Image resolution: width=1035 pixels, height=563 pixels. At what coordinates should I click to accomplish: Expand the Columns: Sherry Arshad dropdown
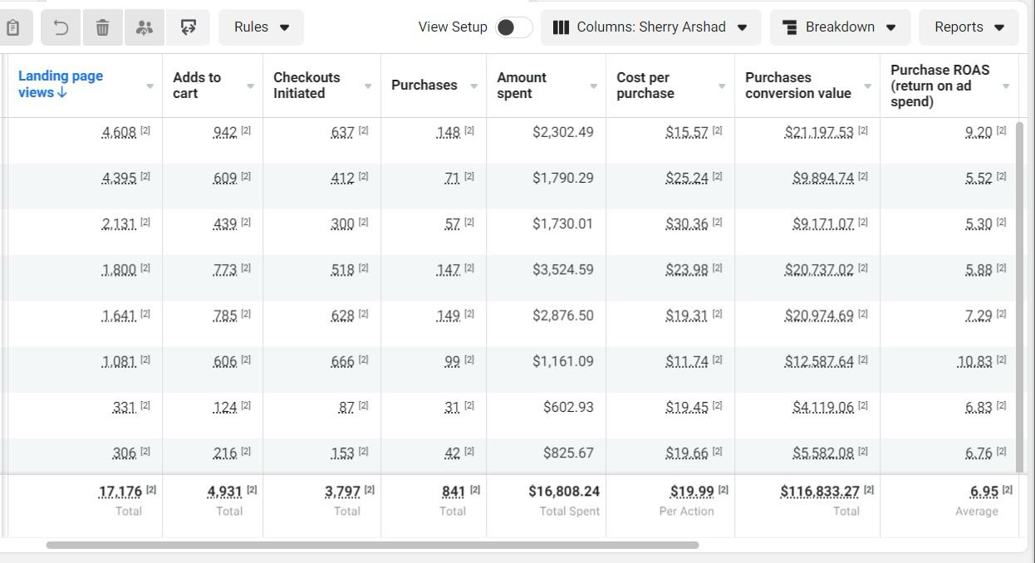[x=650, y=27]
